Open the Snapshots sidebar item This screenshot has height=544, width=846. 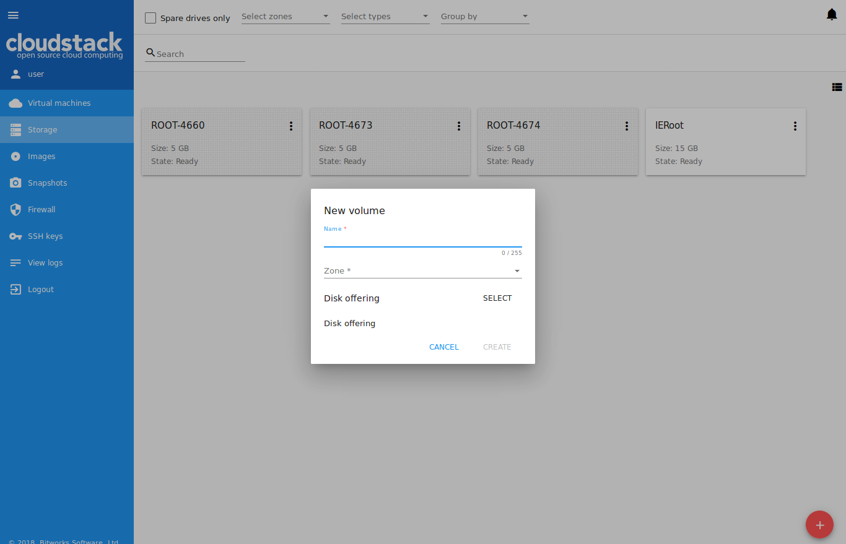(x=47, y=183)
